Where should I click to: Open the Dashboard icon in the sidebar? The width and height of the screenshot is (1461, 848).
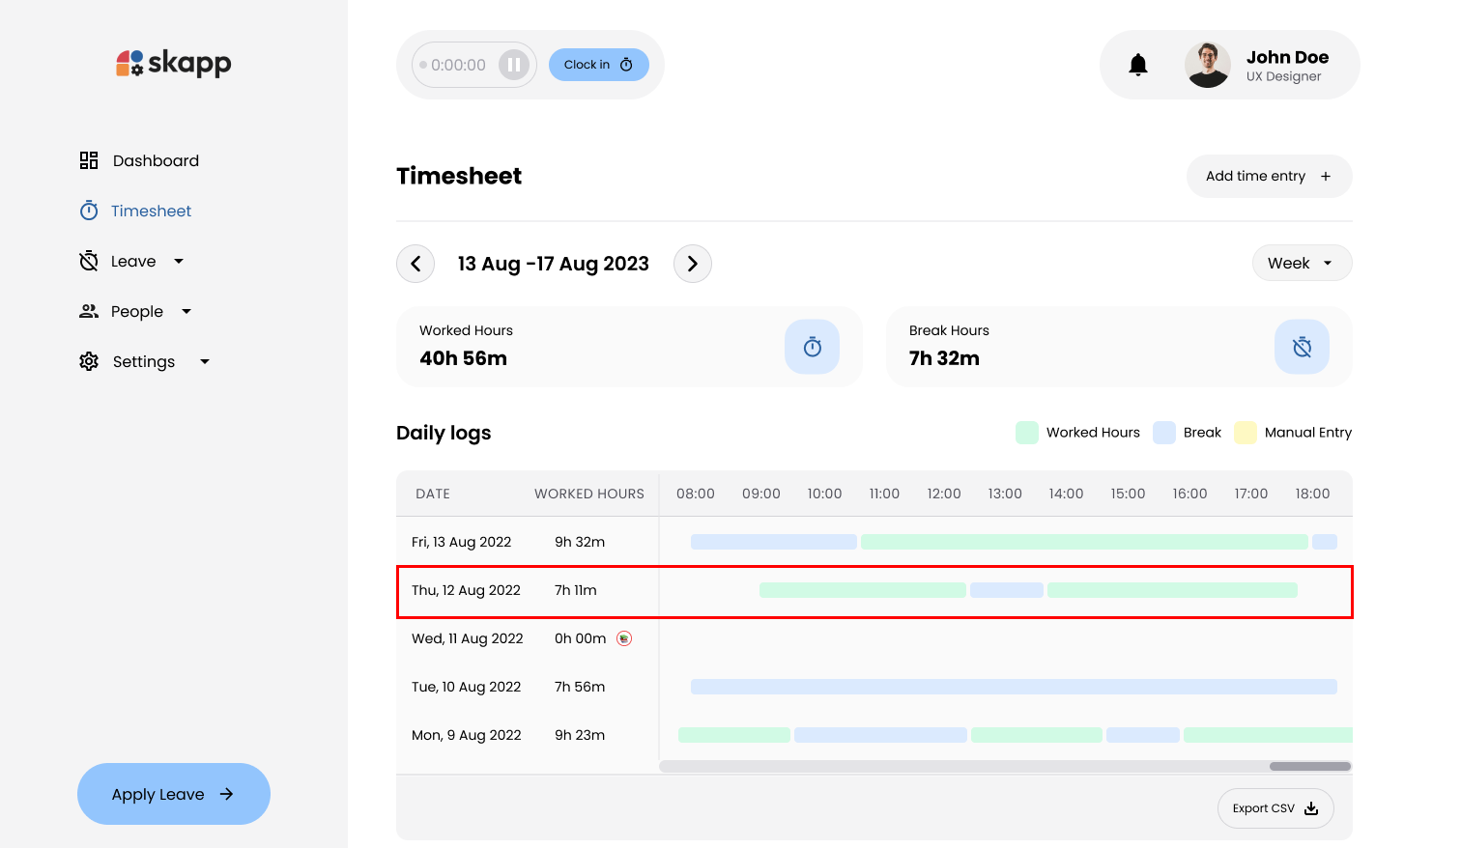click(x=88, y=160)
